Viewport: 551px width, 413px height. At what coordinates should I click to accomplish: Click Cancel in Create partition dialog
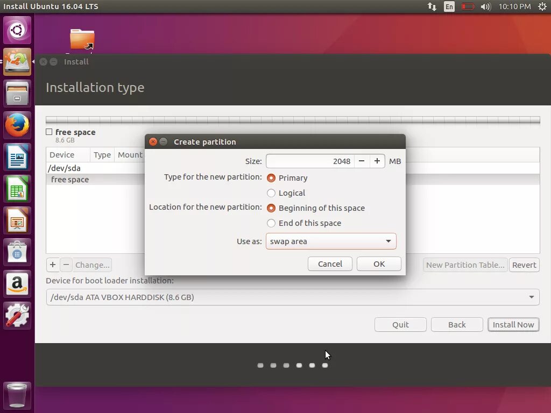click(330, 264)
